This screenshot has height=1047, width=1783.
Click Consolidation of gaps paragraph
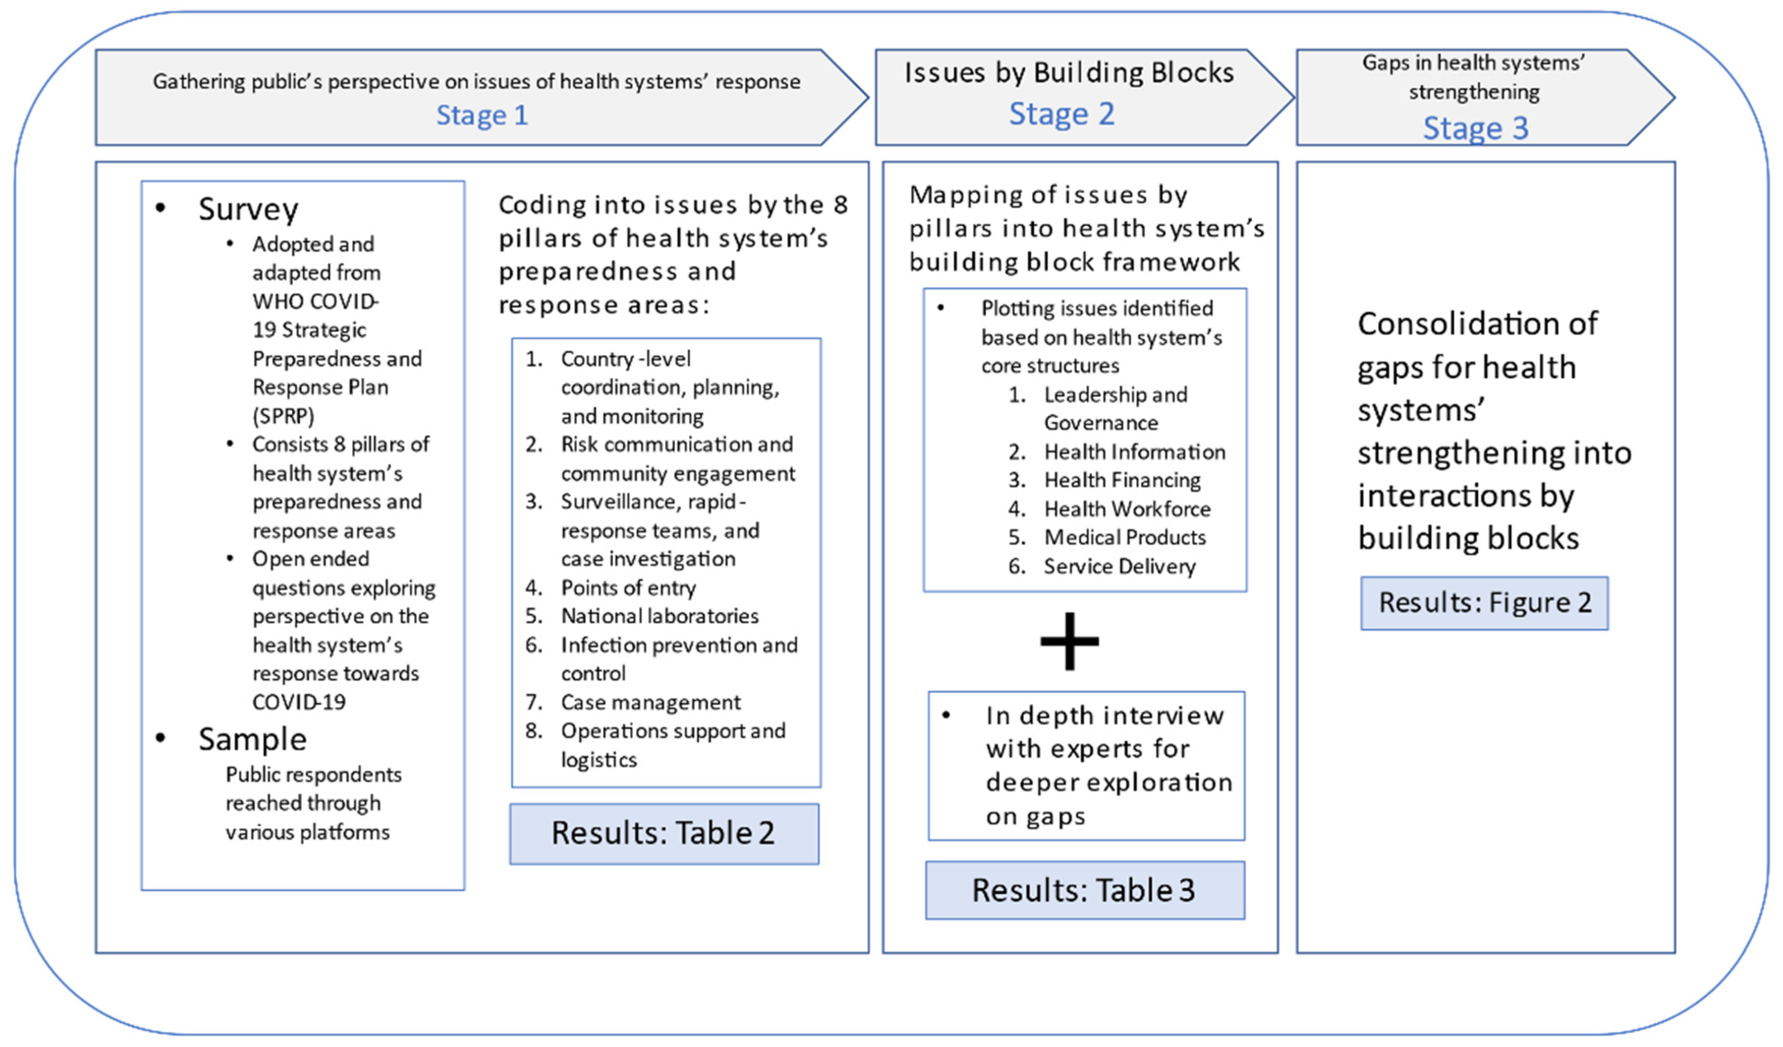click(1494, 431)
